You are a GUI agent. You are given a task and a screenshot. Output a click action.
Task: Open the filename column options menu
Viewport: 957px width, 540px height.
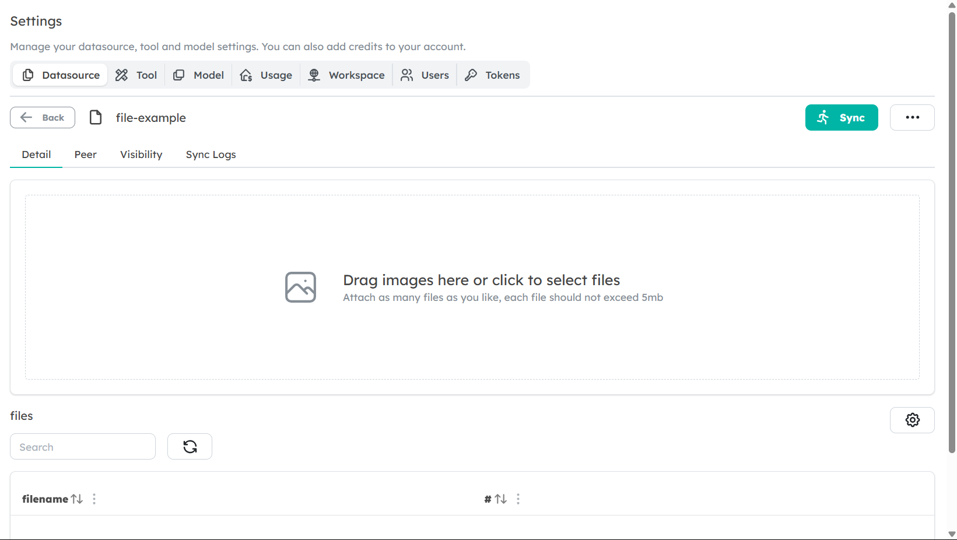coord(94,499)
